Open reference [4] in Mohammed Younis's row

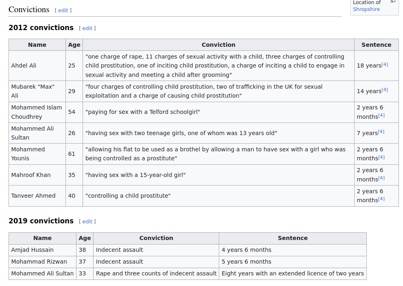[381, 157]
